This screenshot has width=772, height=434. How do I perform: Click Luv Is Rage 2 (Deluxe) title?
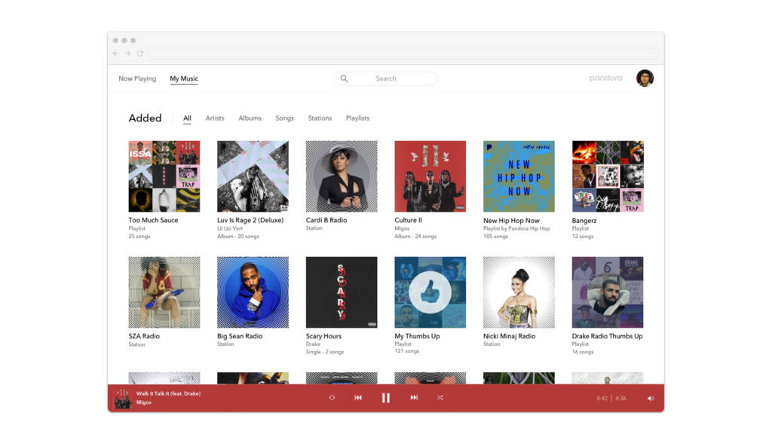(x=250, y=220)
